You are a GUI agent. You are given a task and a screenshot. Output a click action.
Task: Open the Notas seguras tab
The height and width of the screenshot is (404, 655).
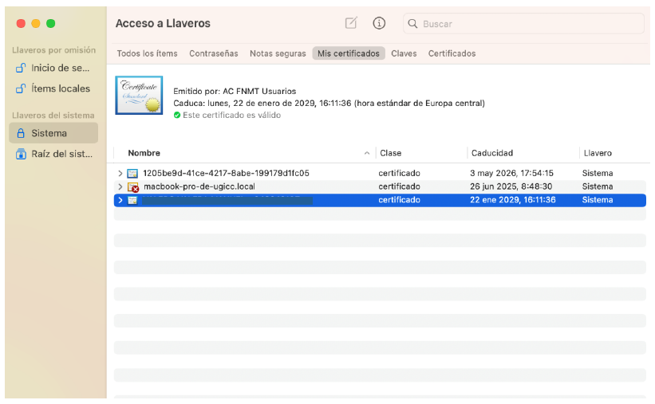tap(278, 53)
